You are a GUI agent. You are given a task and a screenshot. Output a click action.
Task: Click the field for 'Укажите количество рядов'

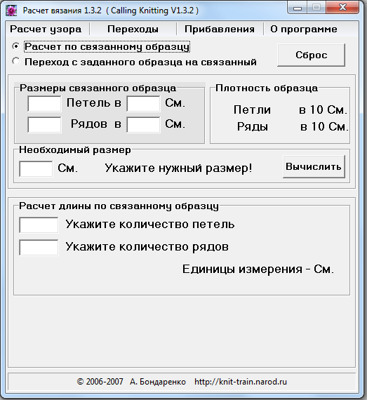39,248
